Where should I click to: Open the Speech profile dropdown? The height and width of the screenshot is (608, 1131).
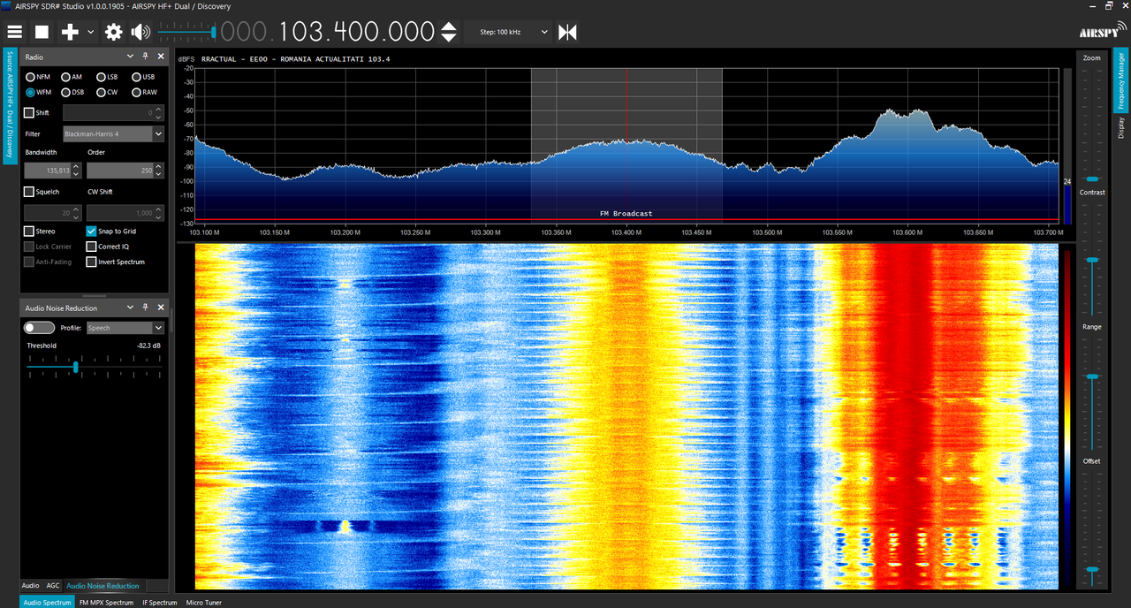pyautogui.click(x=124, y=328)
